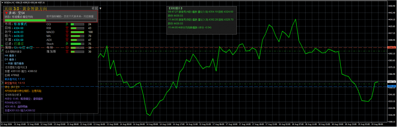Click the 支撑 value 4324.60 row
This screenshot has width=397, height=127.
tap(14, 40)
